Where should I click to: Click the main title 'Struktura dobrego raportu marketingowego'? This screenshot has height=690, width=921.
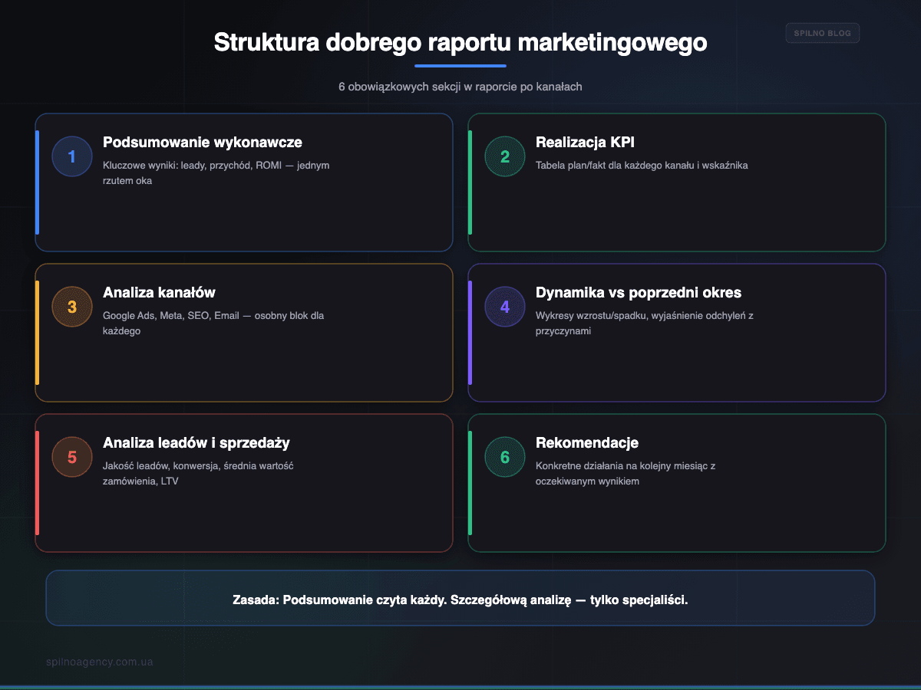coord(460,42)
